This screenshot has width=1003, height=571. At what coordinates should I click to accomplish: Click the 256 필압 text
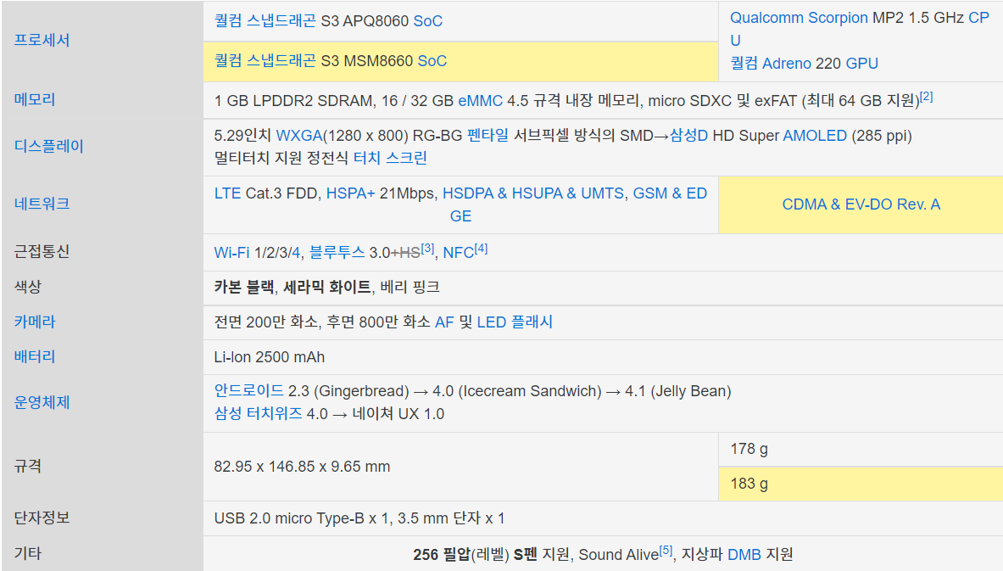[442, 554]
